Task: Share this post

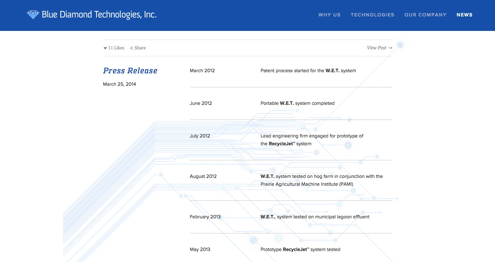Action: click(138, 48)
